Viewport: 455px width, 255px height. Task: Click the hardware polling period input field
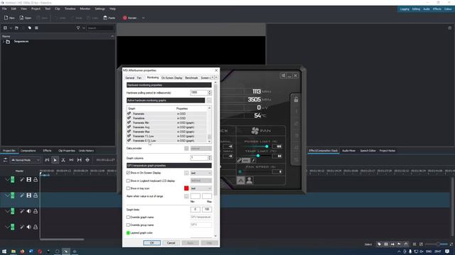pyautogui.click(x=199, y=93)
